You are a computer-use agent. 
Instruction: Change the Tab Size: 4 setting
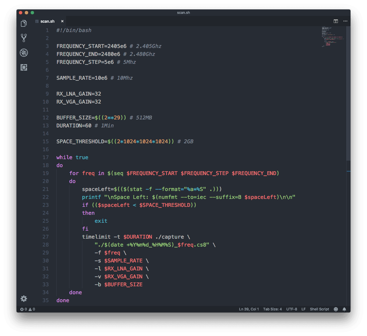272,309
